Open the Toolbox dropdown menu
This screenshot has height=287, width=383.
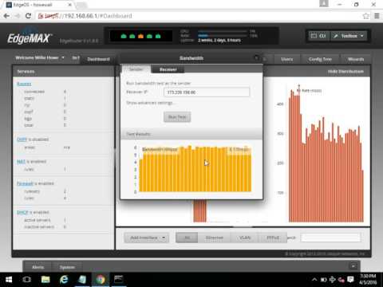(x=349, y=36)
